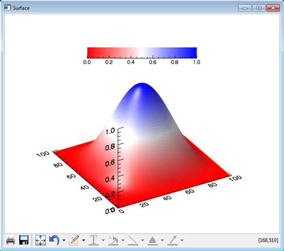
Task: Save the graphic with the floppy icon
Action: click(x=24, y=240)
